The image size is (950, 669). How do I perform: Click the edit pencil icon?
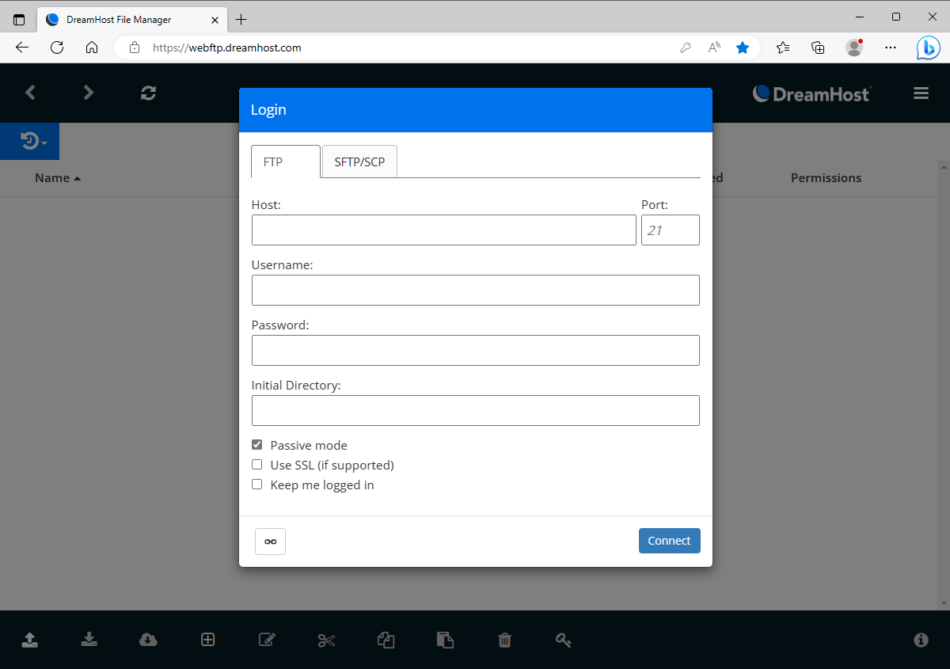[x=268, y=640]
